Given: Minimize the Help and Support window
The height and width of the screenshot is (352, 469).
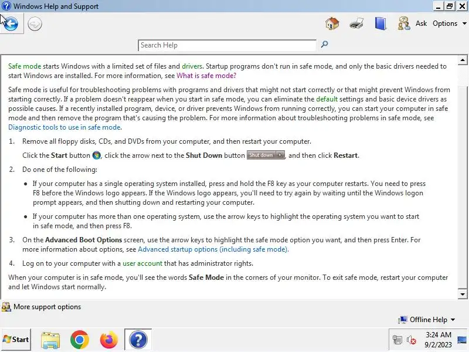Looking at the screenshot, I should (438, 6).
